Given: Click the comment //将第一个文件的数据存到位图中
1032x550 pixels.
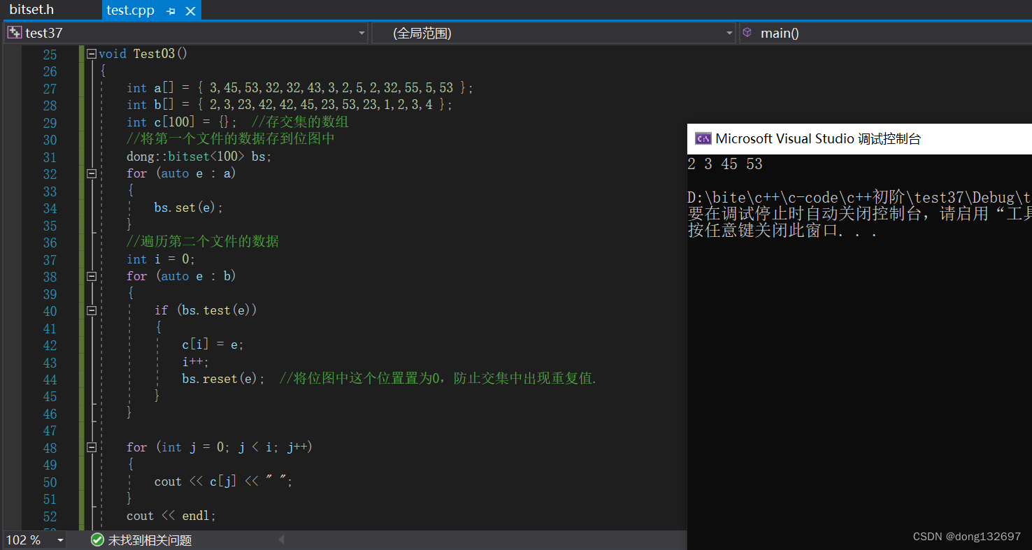Looking at the screenshot, I should [x=231, y=139].
